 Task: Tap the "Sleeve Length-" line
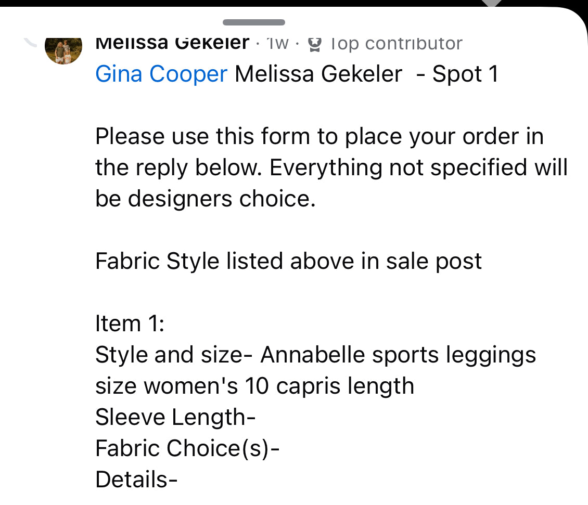[175, 417]
